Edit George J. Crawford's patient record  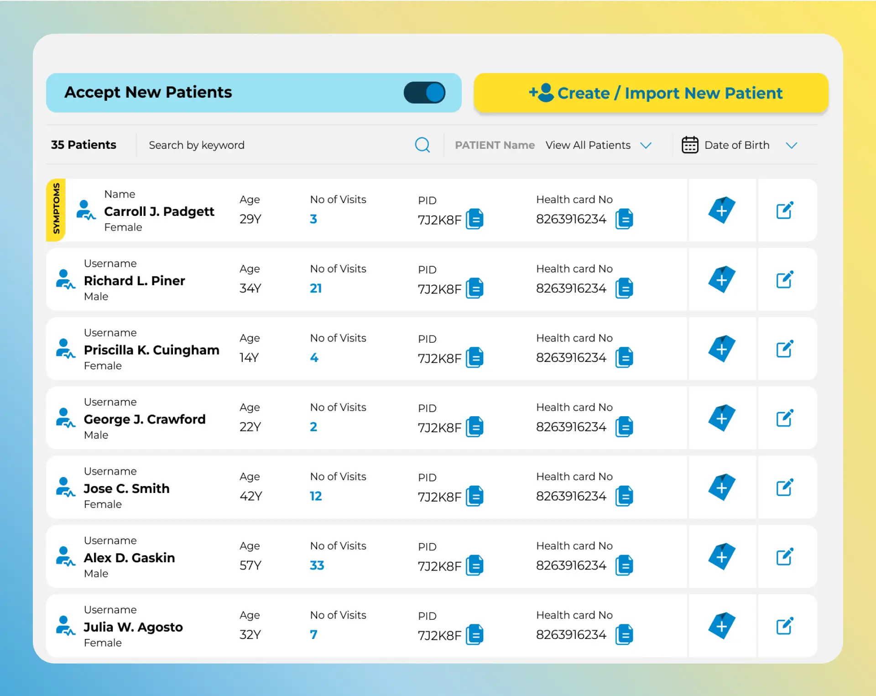tap(785, 419)
